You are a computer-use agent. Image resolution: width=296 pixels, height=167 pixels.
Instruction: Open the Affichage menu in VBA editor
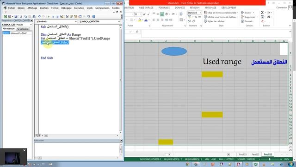tap(32, 8)
